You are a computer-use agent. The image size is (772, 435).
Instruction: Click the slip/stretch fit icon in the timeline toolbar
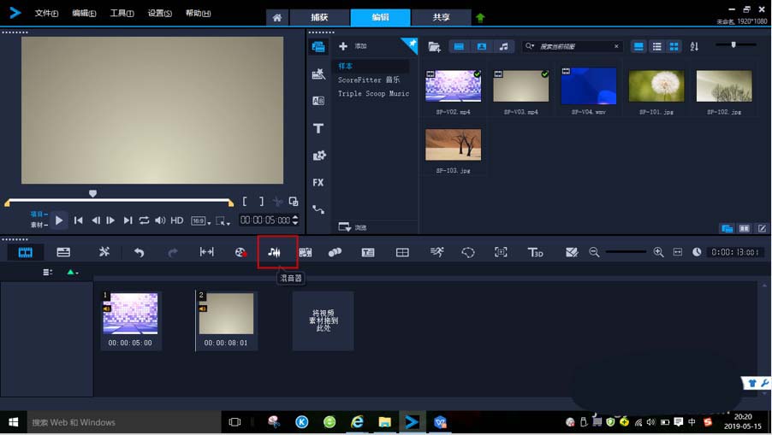tap(207, 252)
